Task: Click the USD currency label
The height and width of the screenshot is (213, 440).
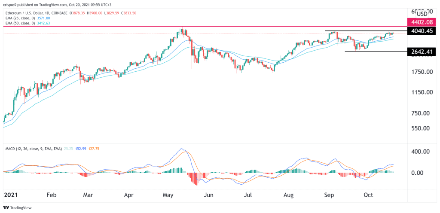Action: [x=422, y=14]
